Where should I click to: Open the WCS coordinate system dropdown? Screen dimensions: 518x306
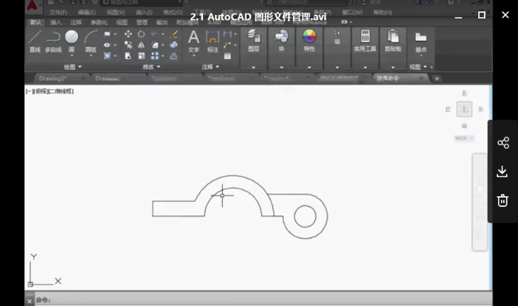coord(464,138)
